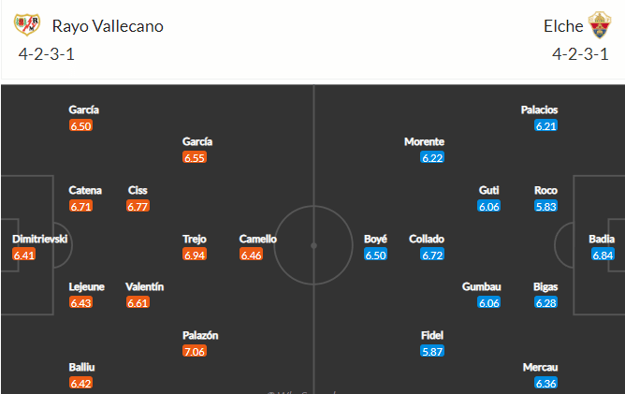Select Badia's 6.84 rating badge
The height and width of the screenshot is (394, 625).
pyautogui.click(x=603, y=255)
